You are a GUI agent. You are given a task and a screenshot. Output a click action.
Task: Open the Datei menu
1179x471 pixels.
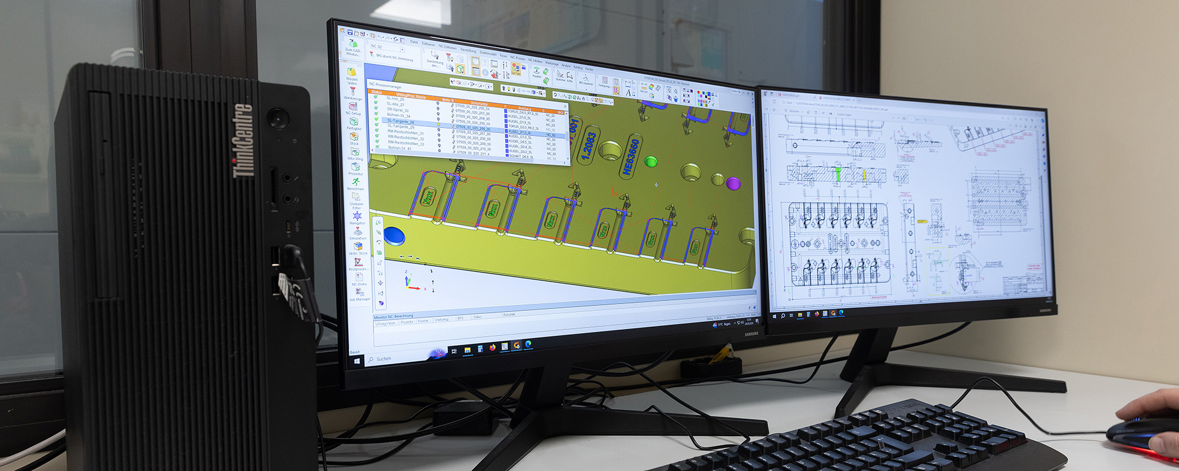(414, 42)
